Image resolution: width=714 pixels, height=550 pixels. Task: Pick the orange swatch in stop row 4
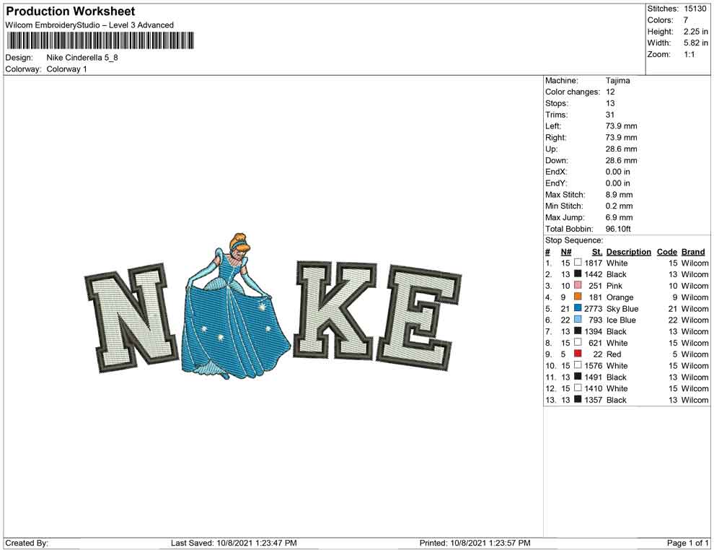pyautogui.click(x=578, y=297)
